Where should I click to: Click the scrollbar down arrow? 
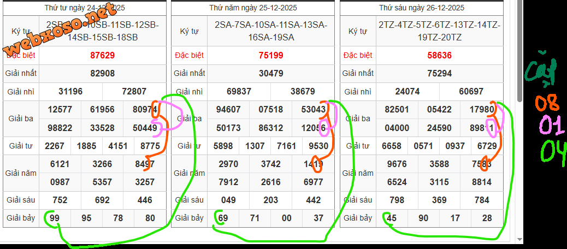(x=519, y=239)
